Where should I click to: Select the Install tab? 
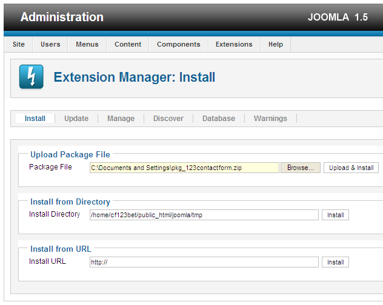[35, 119]
